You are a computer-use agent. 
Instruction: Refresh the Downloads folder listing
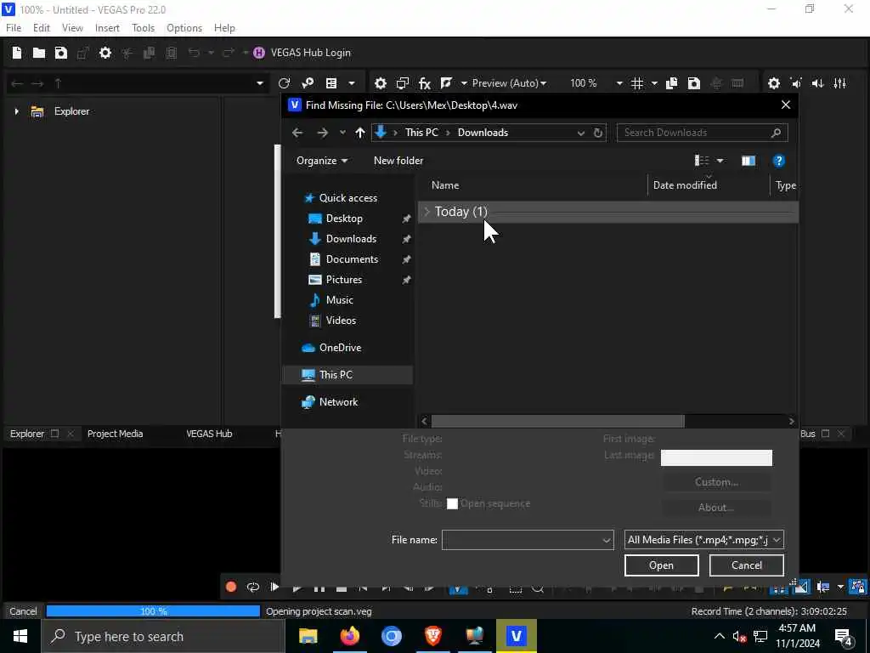(597, 133)
